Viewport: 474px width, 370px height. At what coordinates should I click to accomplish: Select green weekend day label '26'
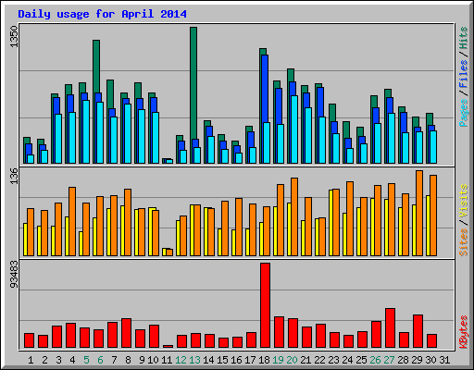click(375, 360)
